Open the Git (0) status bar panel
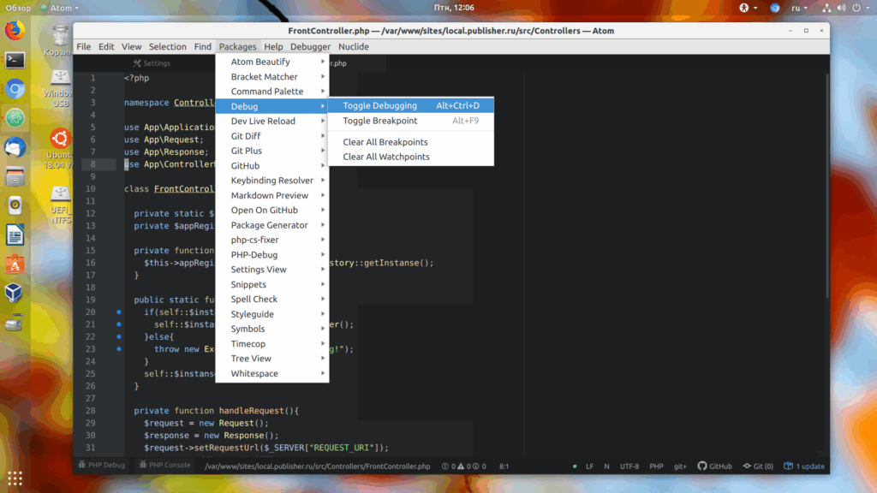The height and width of the screenshot is (493, 877). pyautogui.click(x=758, y=466)
